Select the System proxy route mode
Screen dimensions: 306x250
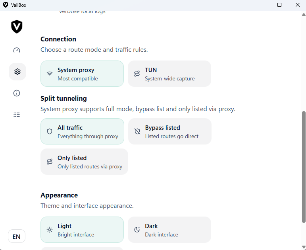click(x=82, y=74)
